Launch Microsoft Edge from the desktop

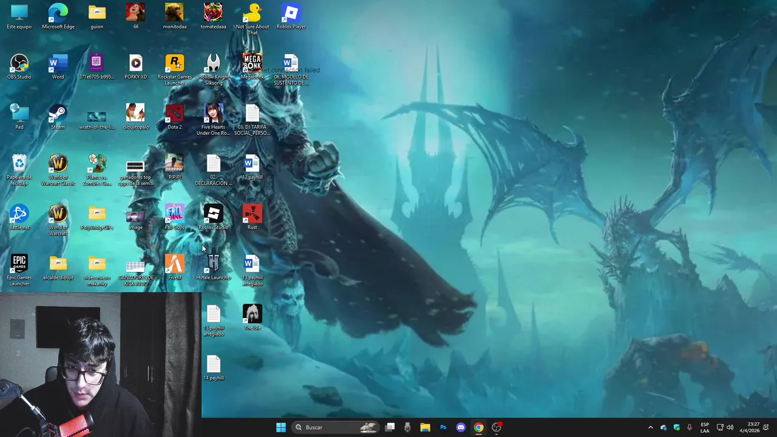(58, 16)
